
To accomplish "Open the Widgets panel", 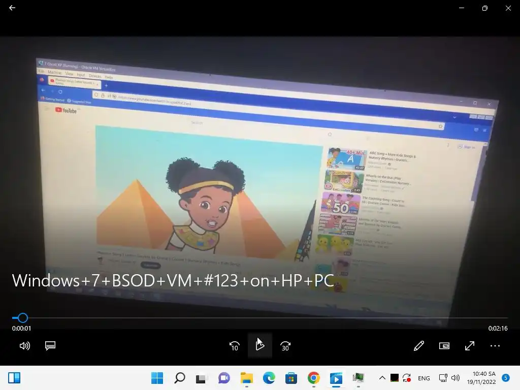I will [14, 378].
